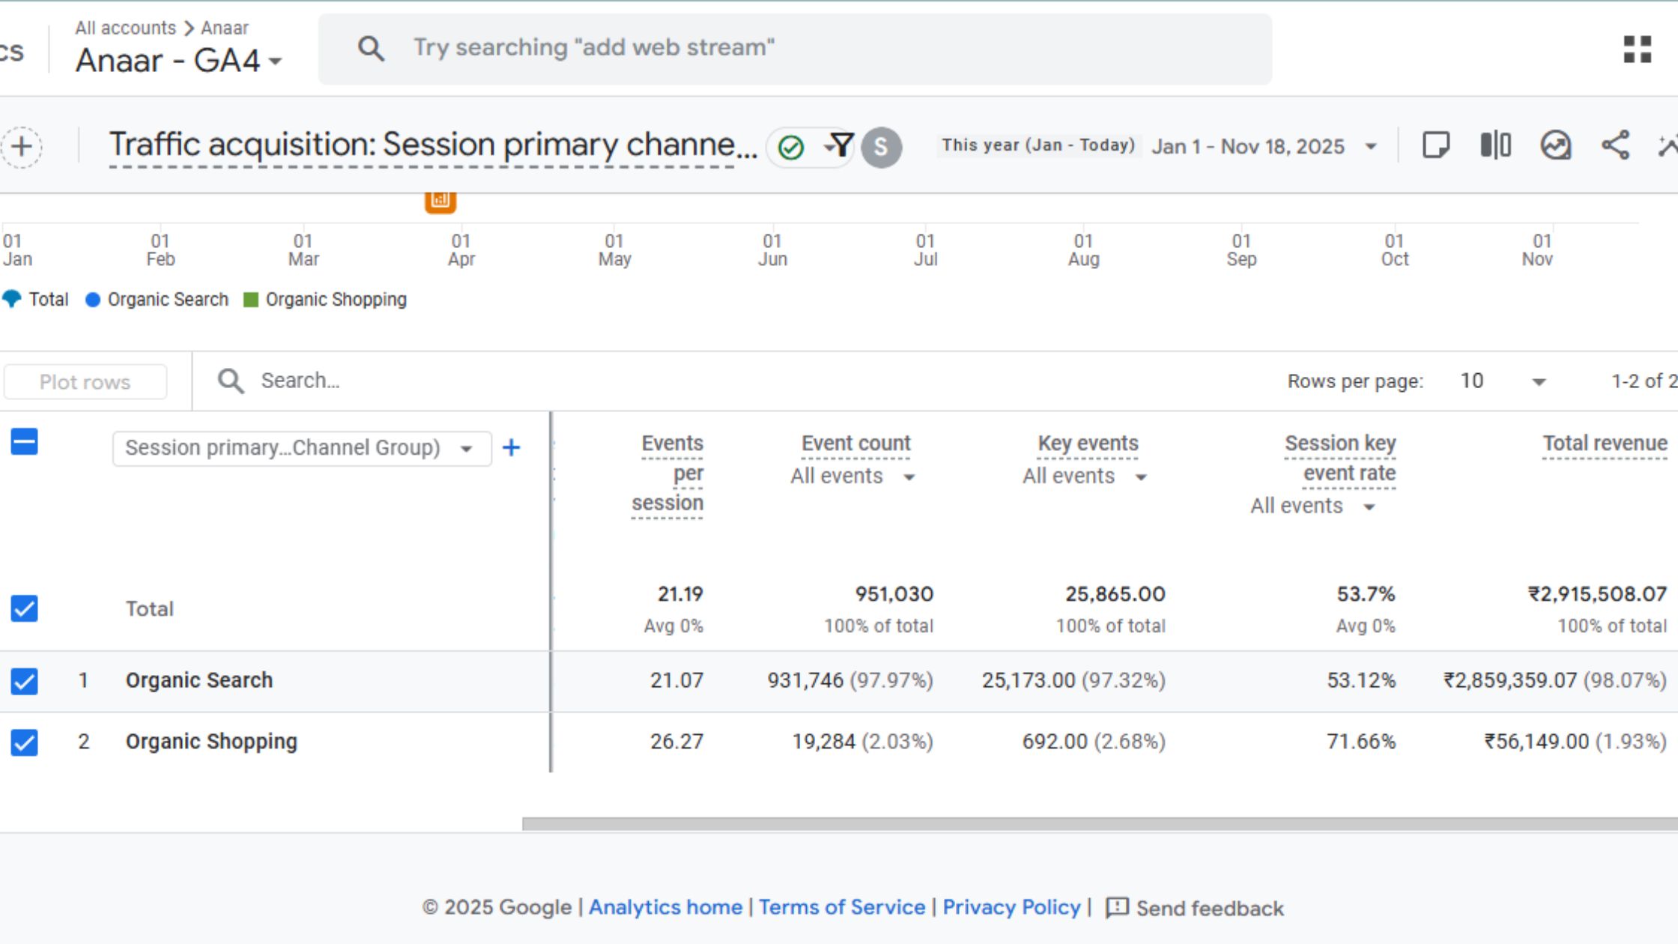Click the share report icon
This screenshot has height=944, width=1678.
pyautogui.click(x=1616, y=146)
